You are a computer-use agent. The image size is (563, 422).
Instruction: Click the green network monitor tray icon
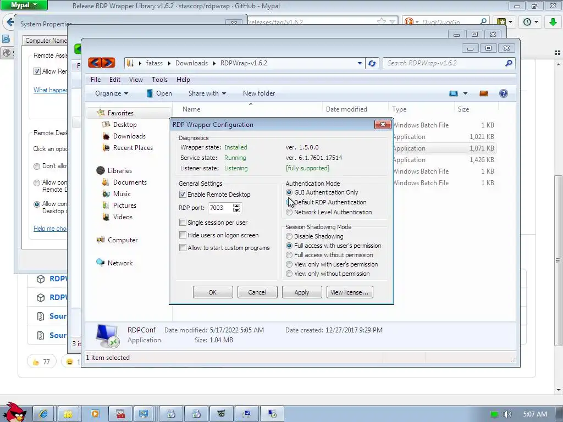coord(494,414)
